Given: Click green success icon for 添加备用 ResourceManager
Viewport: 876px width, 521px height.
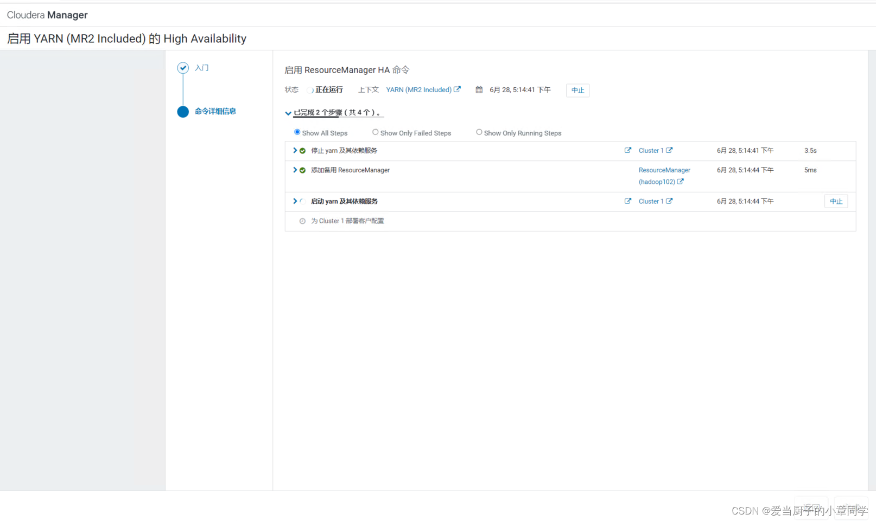Looking at the screenshot, I should 302,170.
